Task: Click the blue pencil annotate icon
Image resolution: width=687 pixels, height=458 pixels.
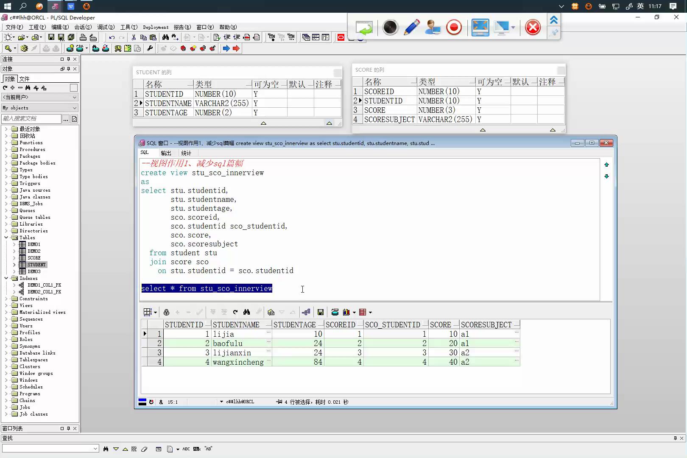Action: pyautogui.click(x=412, y=28)
